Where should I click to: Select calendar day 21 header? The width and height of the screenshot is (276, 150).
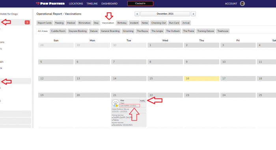tap(129, 95)
